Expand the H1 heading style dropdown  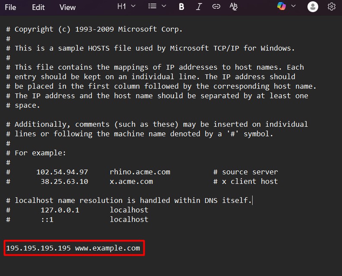(x=126, y=6)
